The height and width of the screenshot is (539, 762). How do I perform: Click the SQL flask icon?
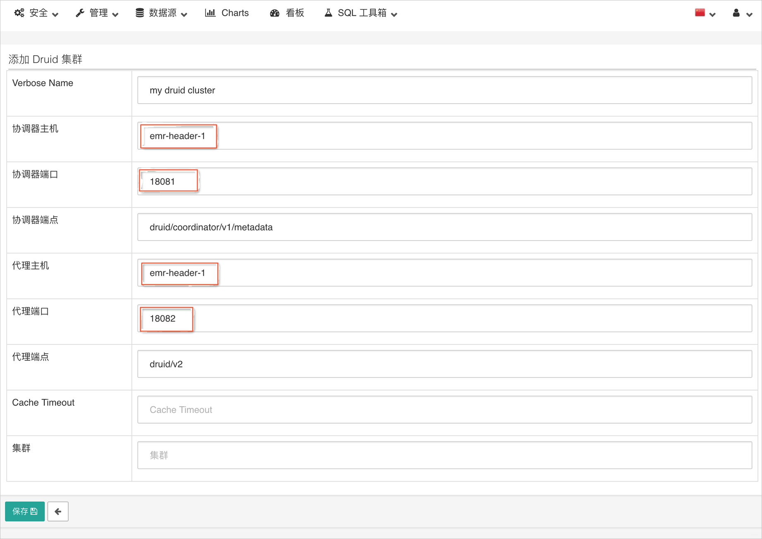point(328,13)
